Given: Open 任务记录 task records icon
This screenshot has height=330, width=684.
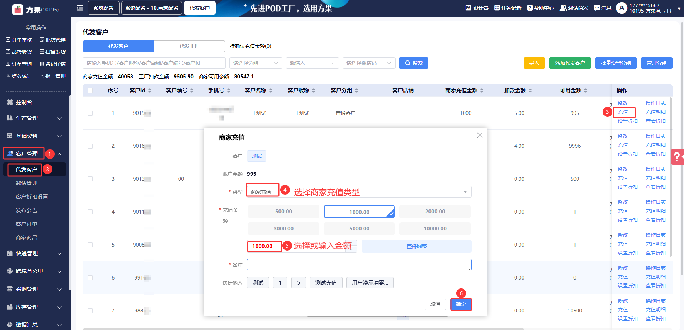Looking at the screenshot, I should 497,8.
